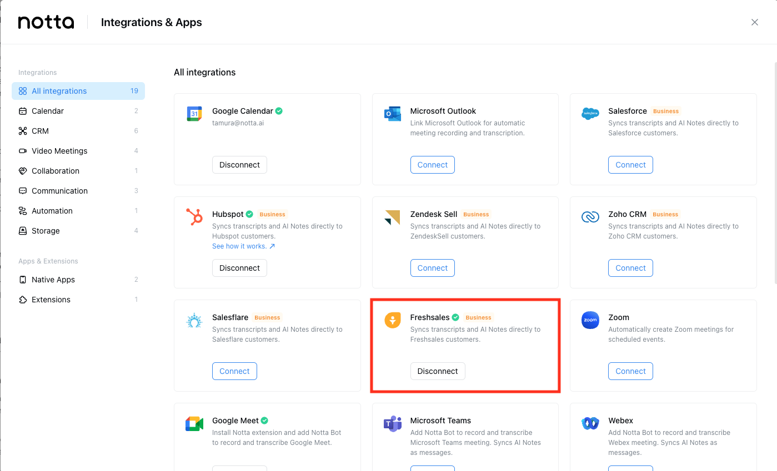This screenshot has width=777, height=471.
Task: Click the Microsoft Teams card title
Action: pos(440,421)
